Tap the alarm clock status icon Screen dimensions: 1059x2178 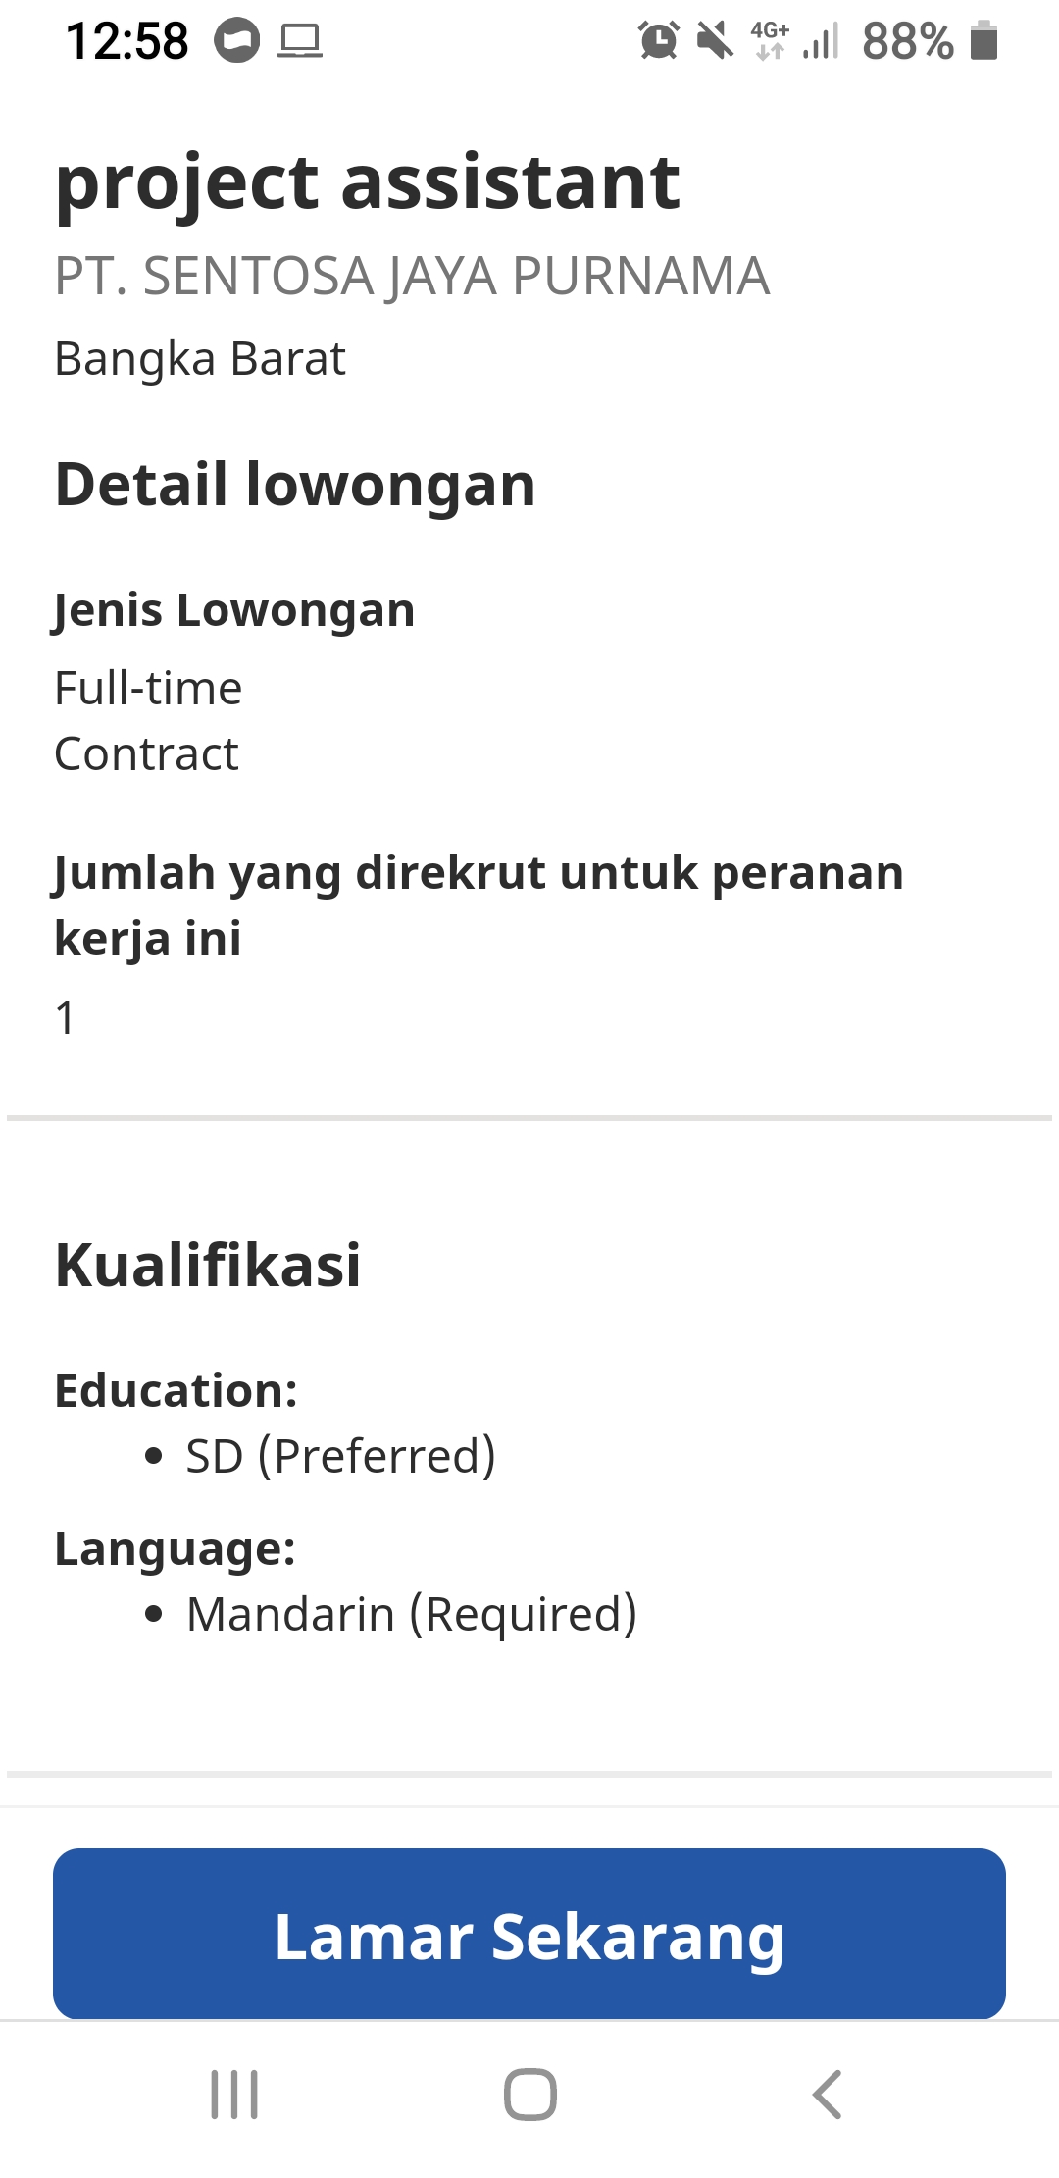point(658,41)
